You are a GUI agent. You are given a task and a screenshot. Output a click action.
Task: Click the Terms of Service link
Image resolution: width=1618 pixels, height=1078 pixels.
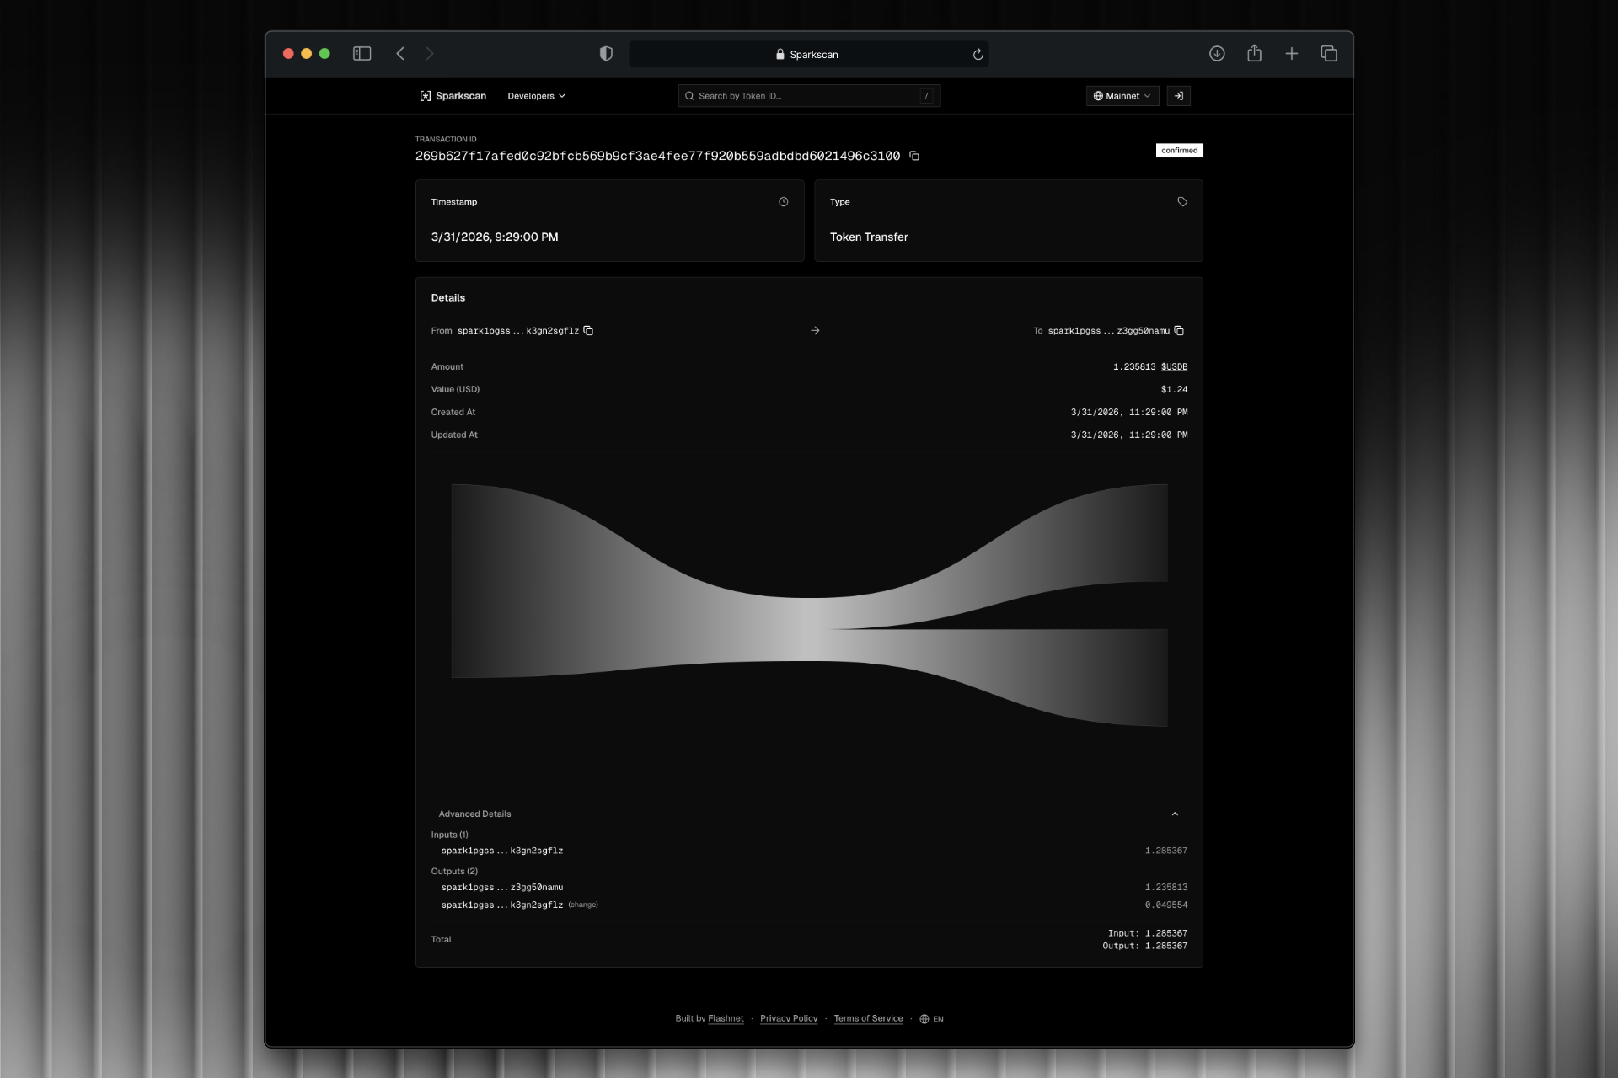click(867, 1018)
